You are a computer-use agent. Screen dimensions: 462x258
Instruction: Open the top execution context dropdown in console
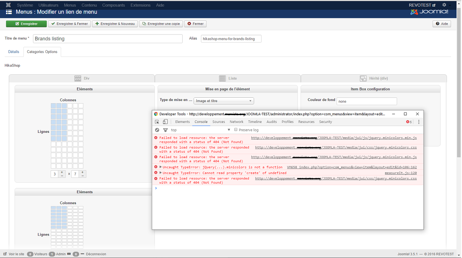[200, 130]
